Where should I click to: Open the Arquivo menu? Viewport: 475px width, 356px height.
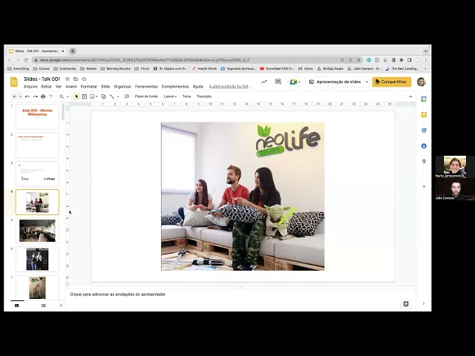30,87
